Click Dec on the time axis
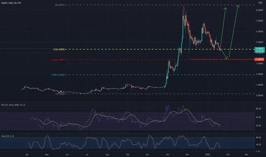 point(187,154)
